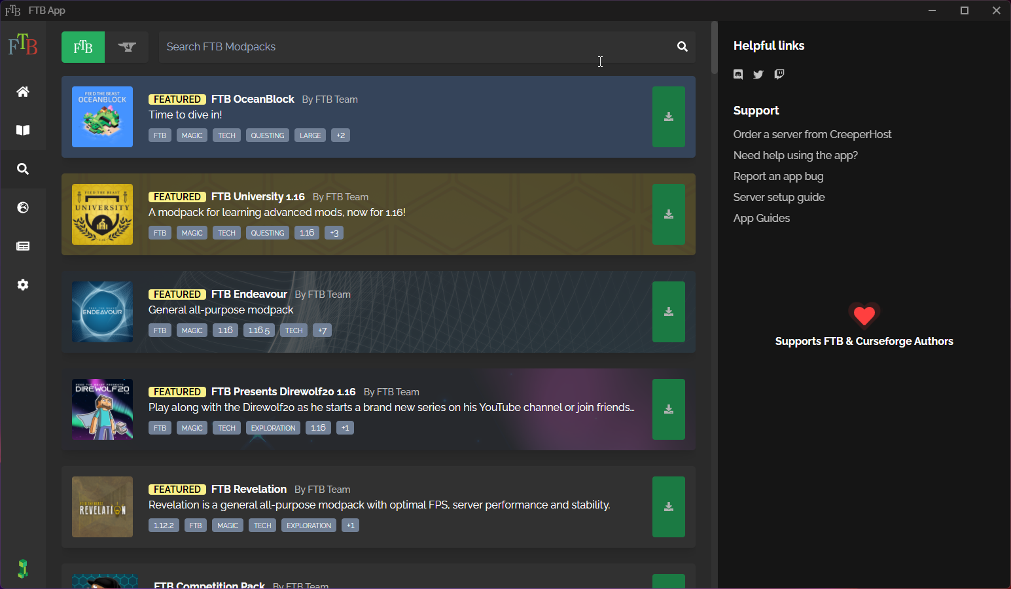The width and height of the screenshot is (1011, 589).
Task: Open Order a server from CreeperHost link
Action: (812, 134)
